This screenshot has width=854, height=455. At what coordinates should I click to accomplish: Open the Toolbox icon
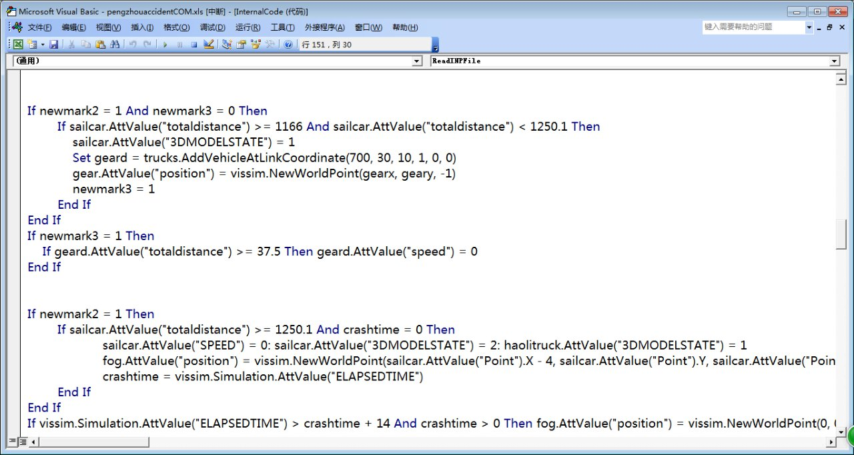point(270,45)
